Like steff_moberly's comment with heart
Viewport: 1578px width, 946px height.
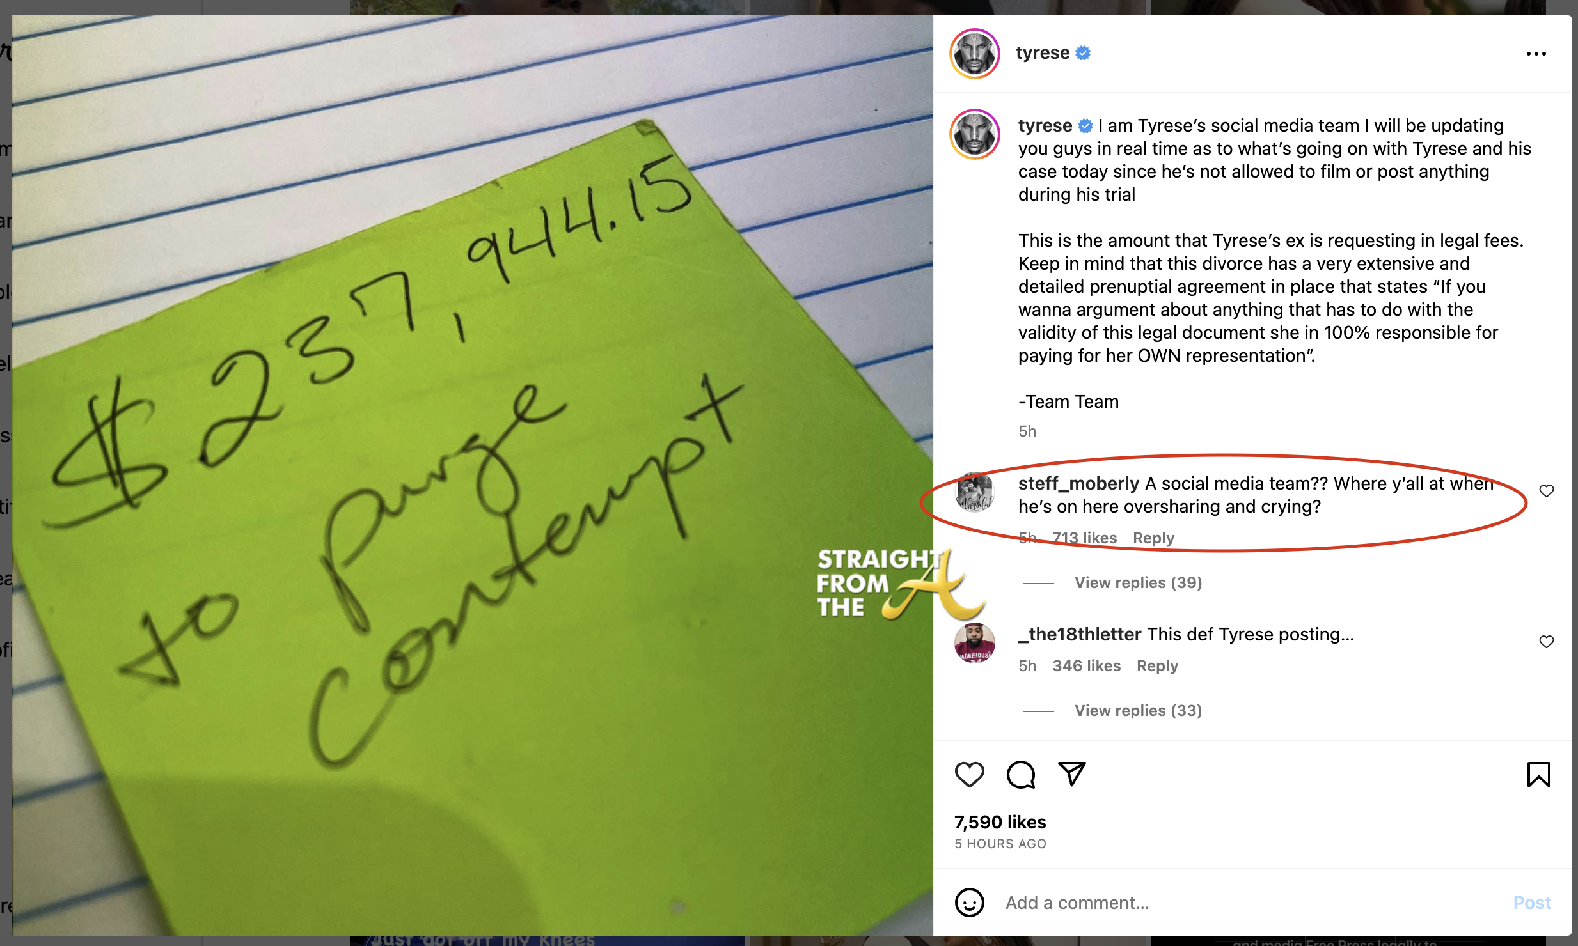1546,491
